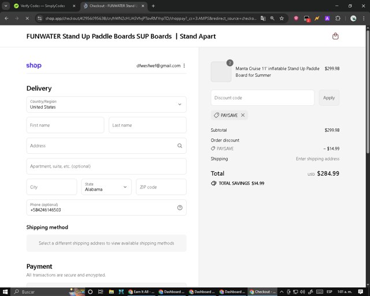Open the zoom magnifier icon in address bar
The width and height of the screenshot is (370, 296).
pos(272,18)
